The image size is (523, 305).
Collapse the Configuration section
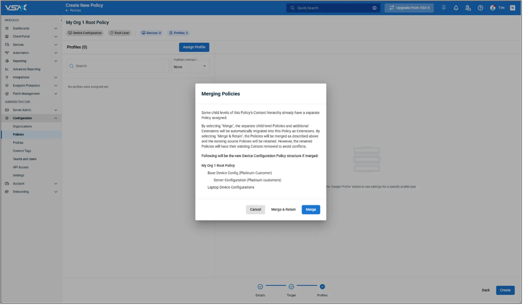pos(56,118)
